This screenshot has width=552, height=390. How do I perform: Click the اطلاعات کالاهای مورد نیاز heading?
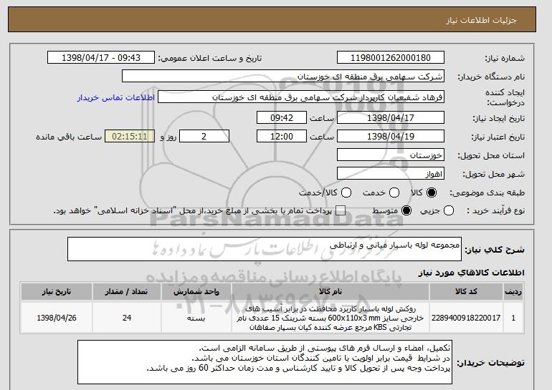[x=472, y=273]
